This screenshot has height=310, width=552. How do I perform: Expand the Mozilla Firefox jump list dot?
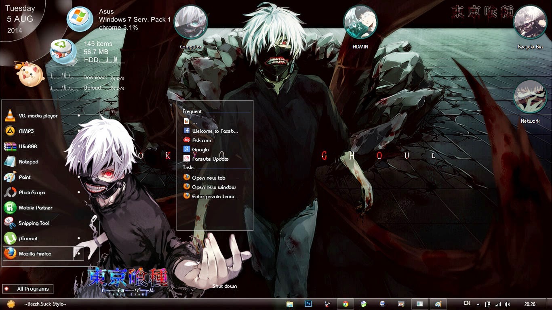coord(79,253)
